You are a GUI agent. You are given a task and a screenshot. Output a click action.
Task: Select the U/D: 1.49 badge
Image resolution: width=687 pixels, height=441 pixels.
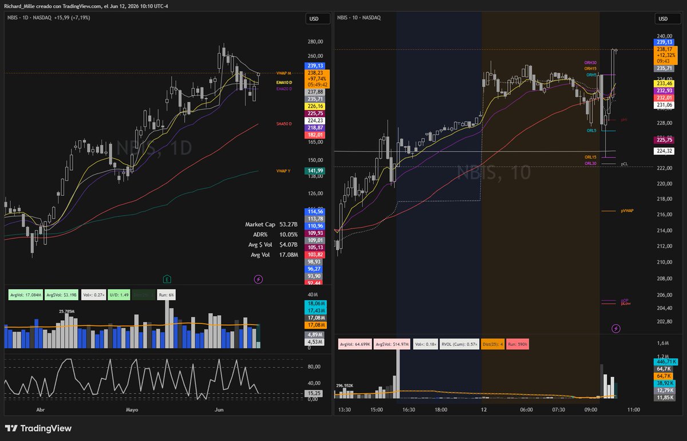pos(120,295)
